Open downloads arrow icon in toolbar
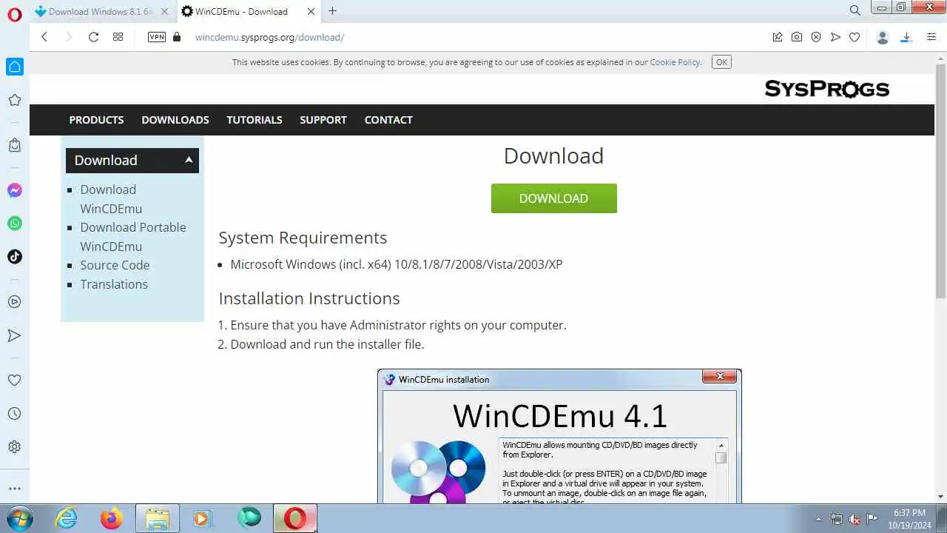Viewport: 947px width, 533px height. pyautogui.click(x=906, y=37)
